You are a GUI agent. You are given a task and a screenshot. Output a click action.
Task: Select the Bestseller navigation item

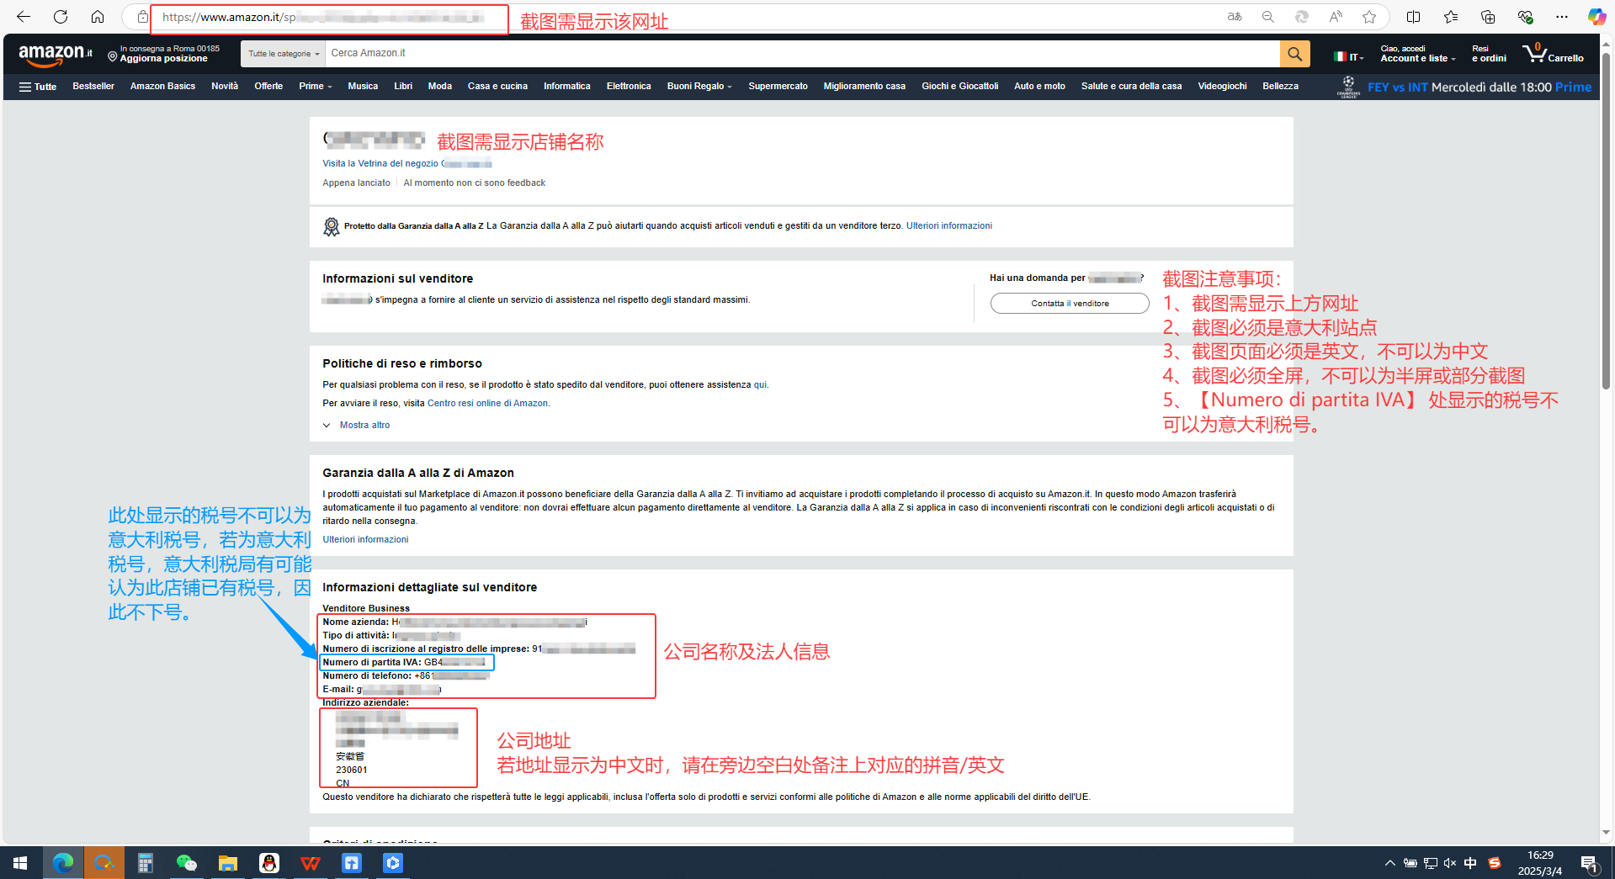(x=93, y=87)
